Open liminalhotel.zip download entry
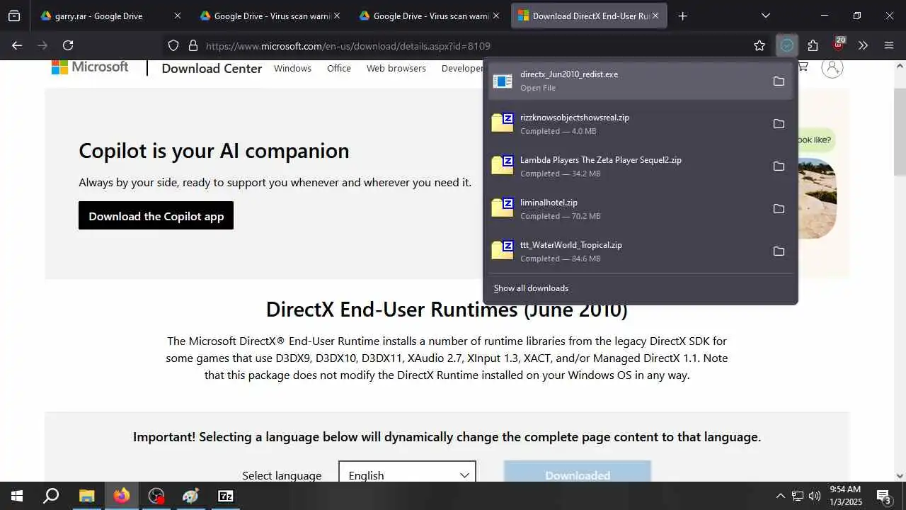Screen dimensions: 906x510 626,209
